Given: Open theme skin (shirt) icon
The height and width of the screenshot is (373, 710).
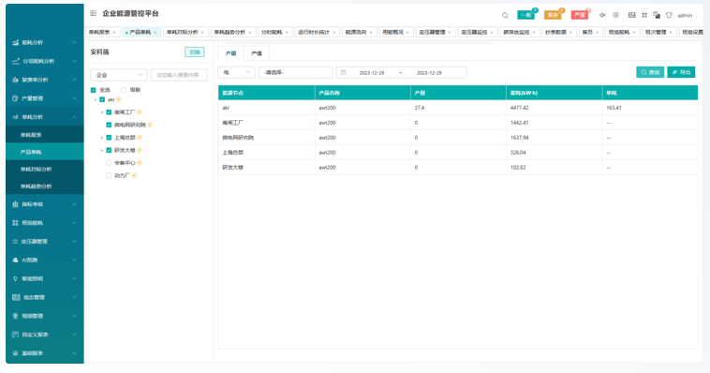Looking at the screenshot, I should 669,15.
